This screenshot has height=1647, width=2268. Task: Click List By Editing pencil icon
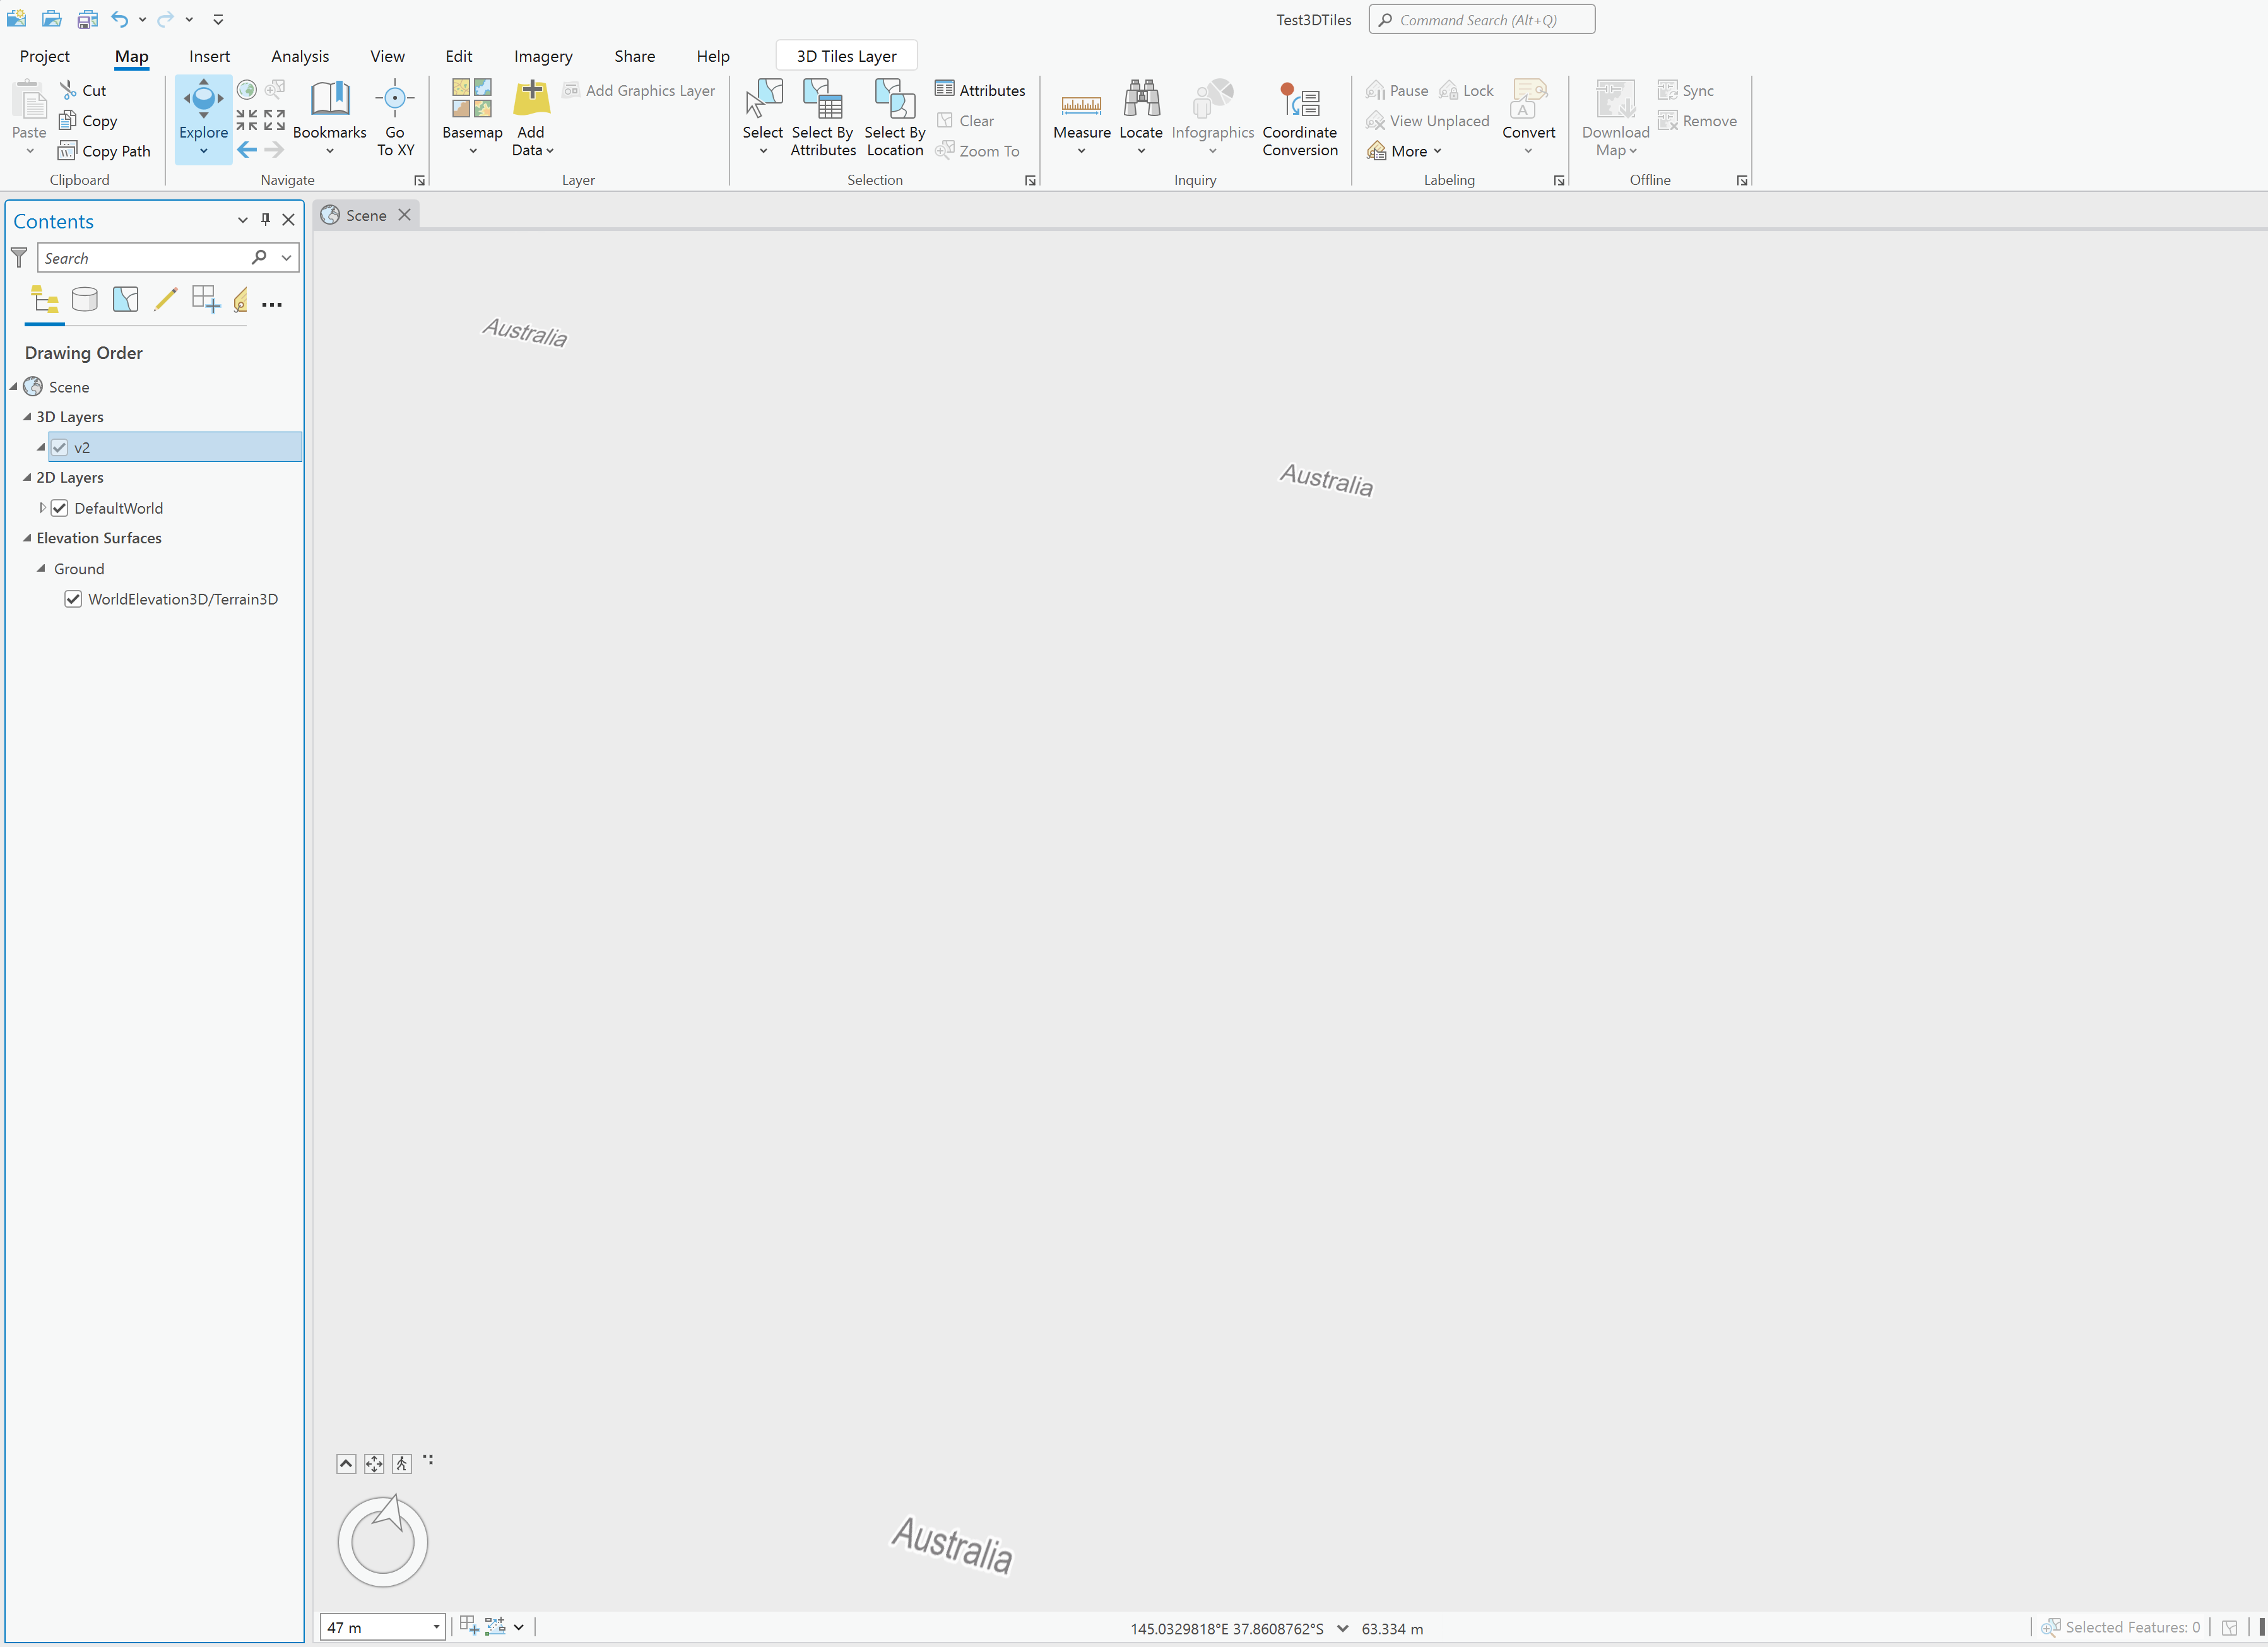165,300
